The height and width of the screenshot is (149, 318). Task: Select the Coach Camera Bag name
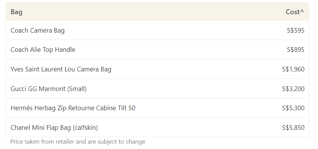point(37,30)
